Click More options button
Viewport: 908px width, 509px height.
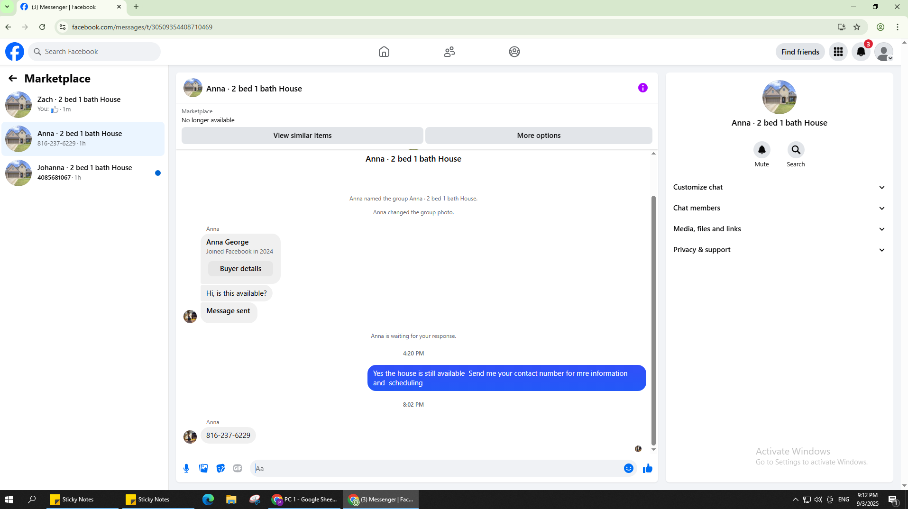[539, 136]
